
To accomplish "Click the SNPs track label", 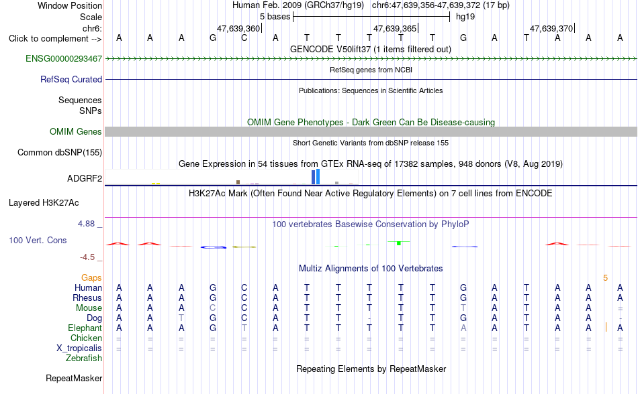I will tap(91, 111).
